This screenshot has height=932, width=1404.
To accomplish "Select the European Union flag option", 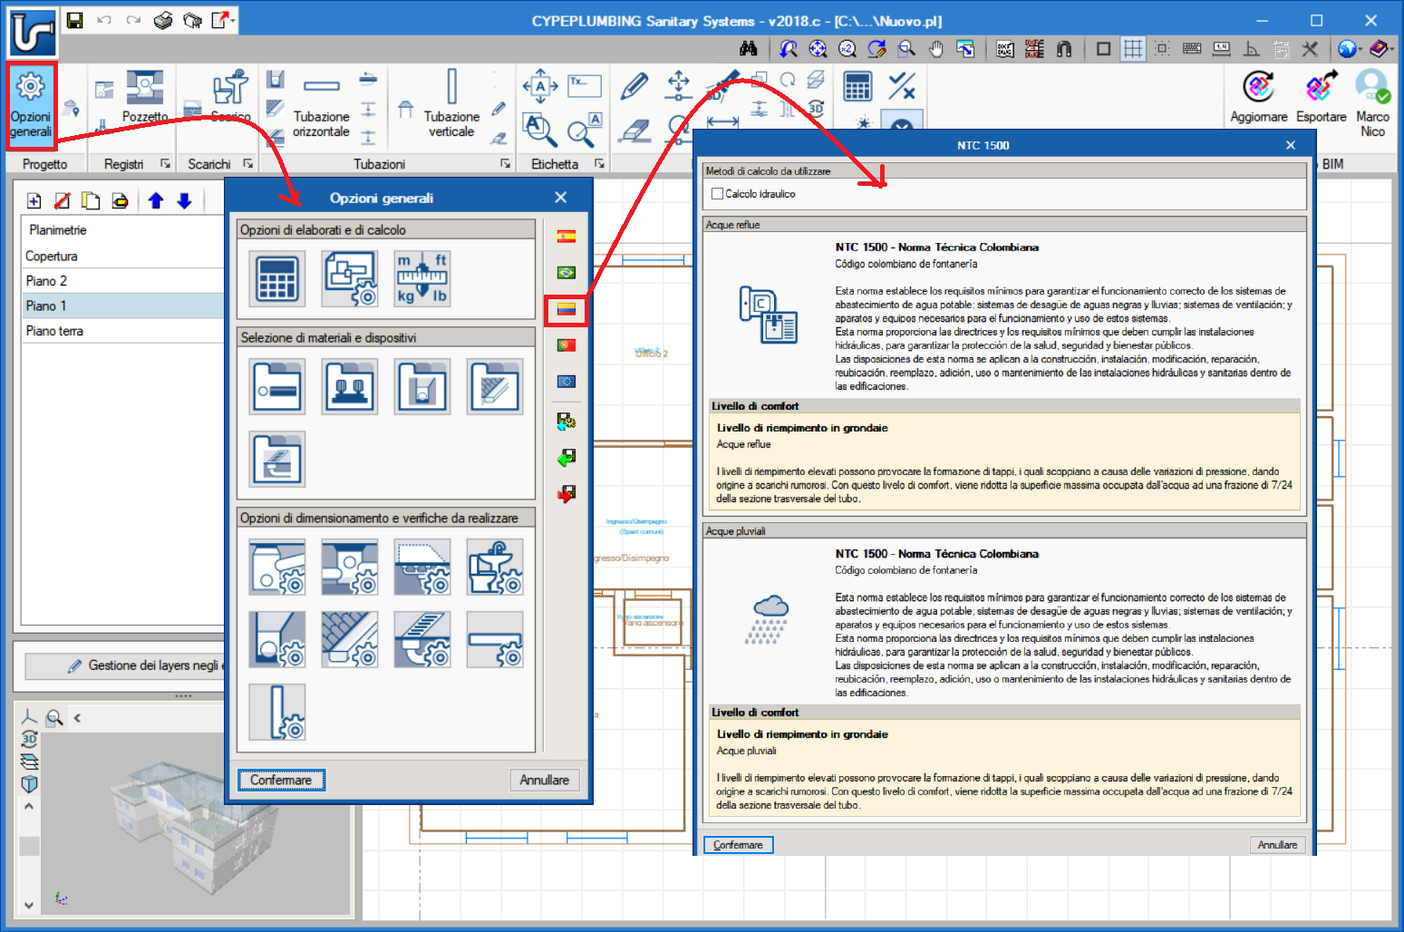I will (x=566, y=382).
